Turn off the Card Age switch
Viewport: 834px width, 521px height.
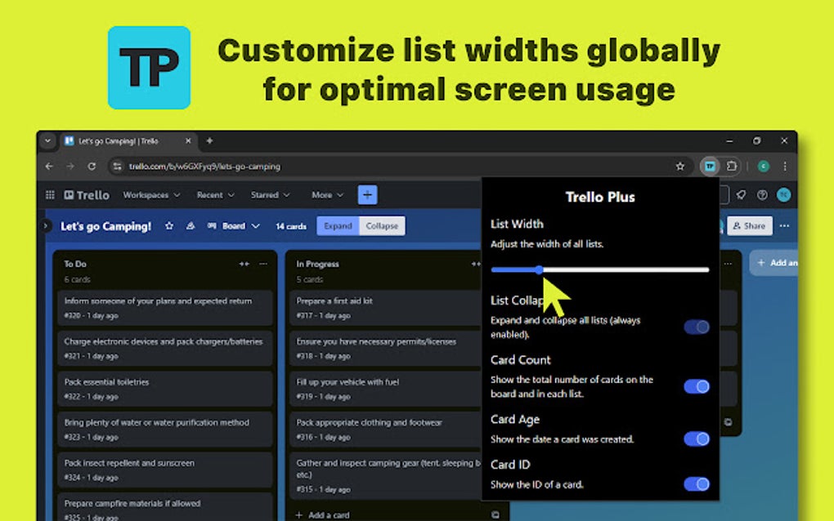[x=697, y=439]
